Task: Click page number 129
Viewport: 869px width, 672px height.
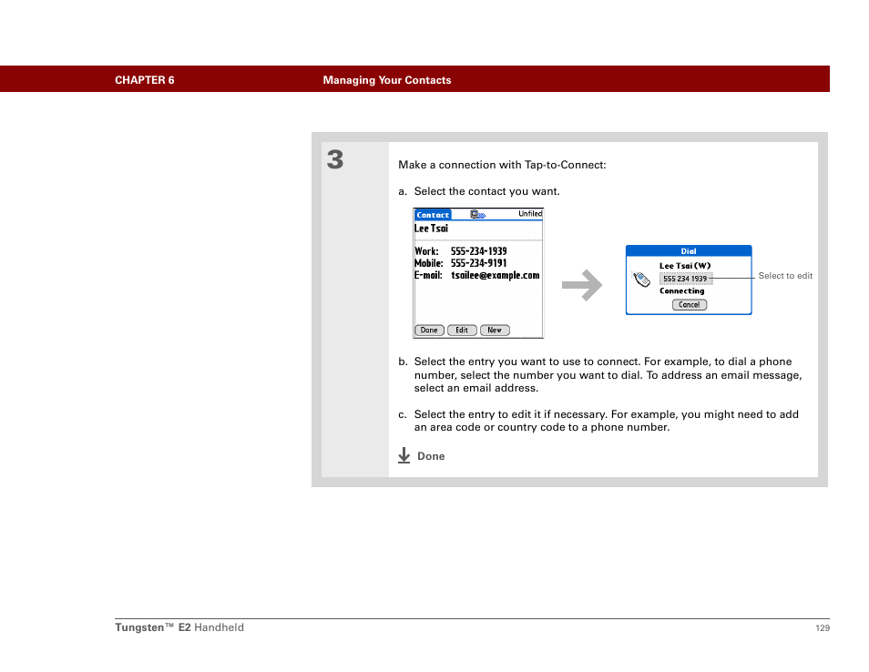Action: (823, 628)
